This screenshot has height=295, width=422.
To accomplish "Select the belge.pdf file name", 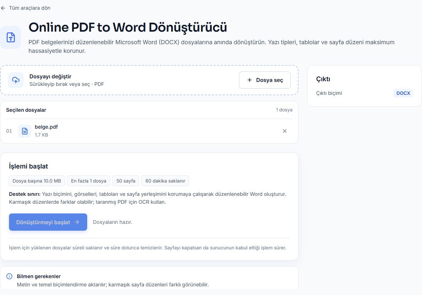I will click(46, 127).
